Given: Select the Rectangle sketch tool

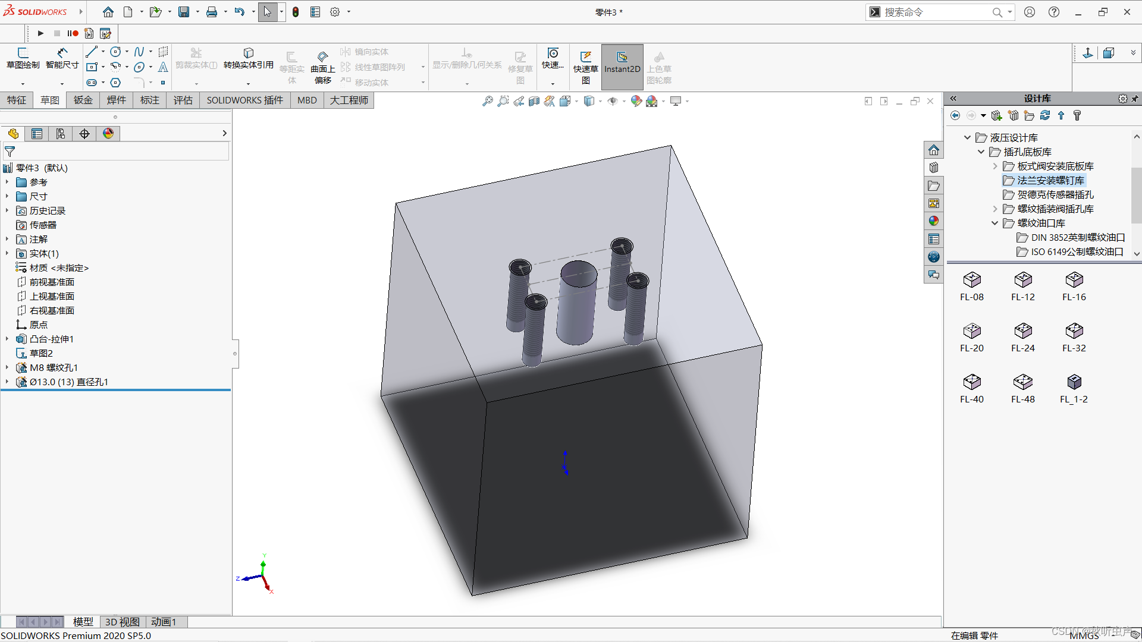Looking at the screenshot, I should point(92,67).
